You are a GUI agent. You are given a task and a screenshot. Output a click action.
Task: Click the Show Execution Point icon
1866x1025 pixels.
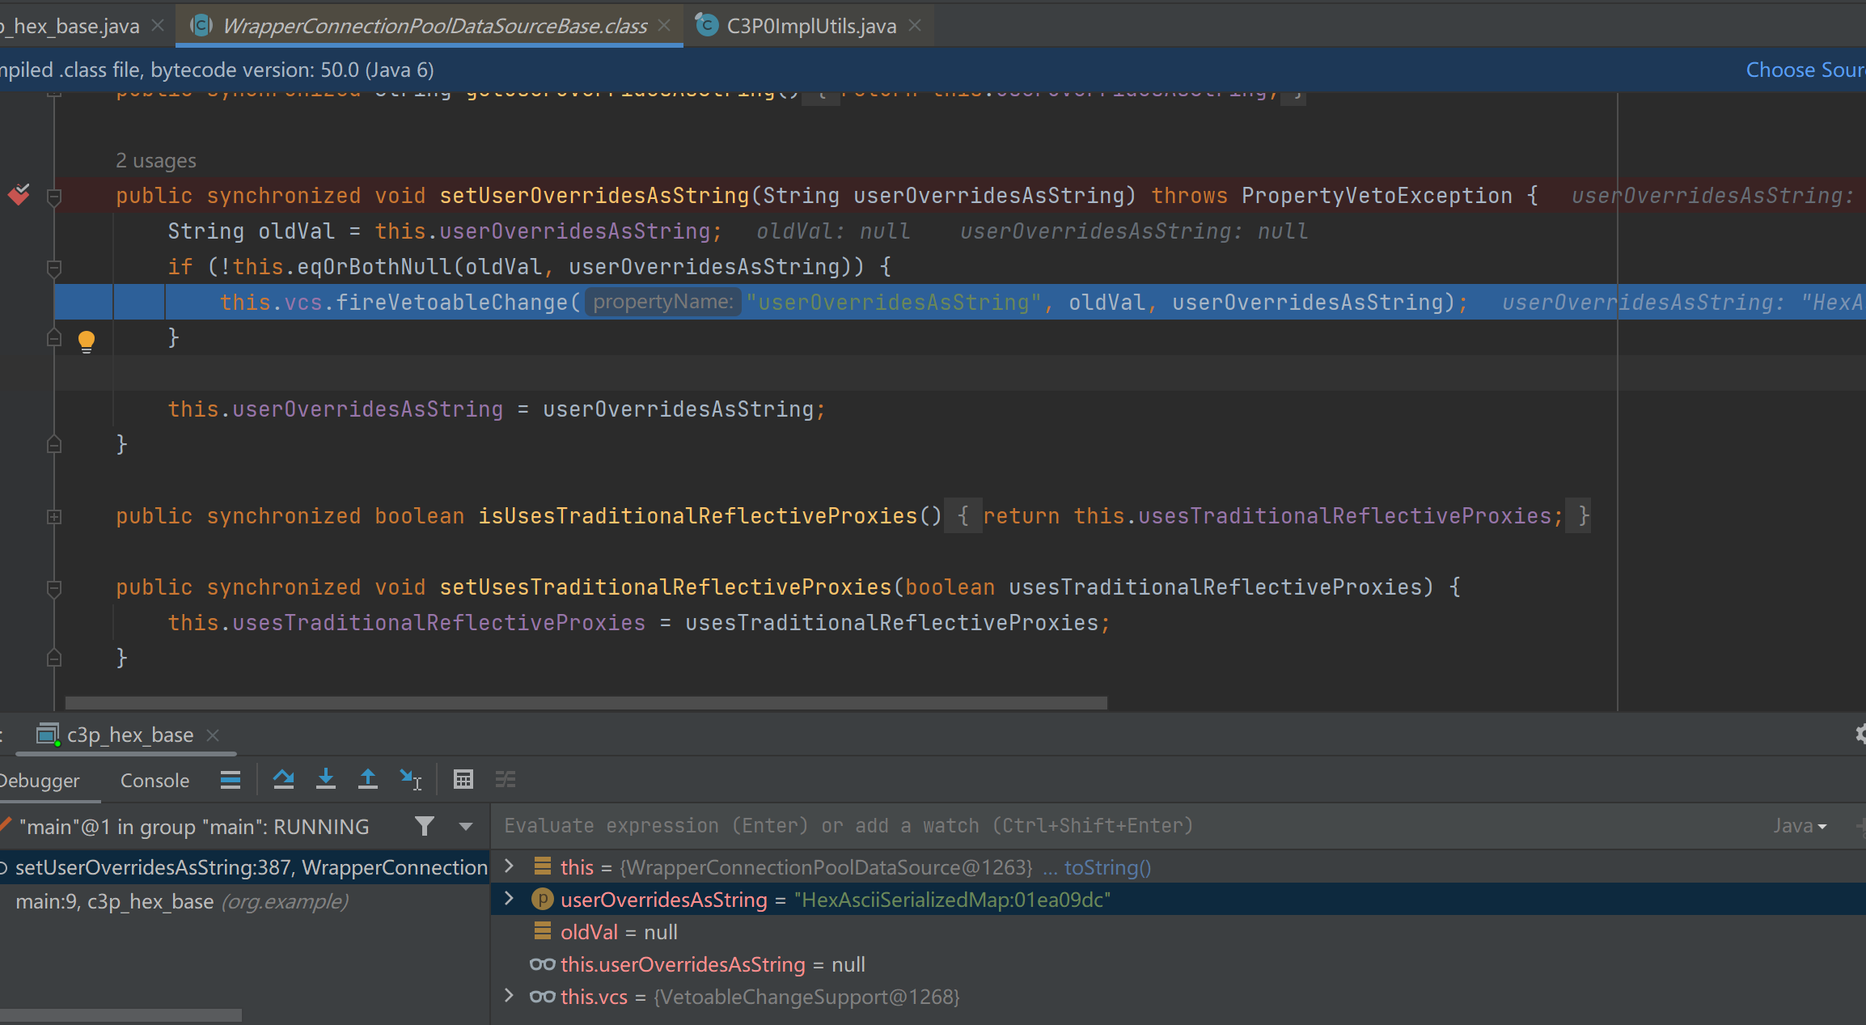tap(231, 779)
